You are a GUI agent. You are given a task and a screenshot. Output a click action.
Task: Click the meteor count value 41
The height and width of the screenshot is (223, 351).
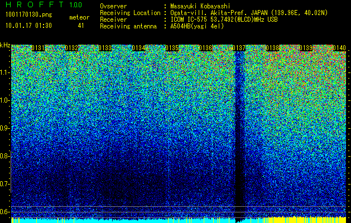point(81,26)
